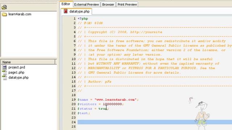Screen dimensions: 232x130
Task: Click the datatype.php file icon in list
Action: (x=5, y=78)
